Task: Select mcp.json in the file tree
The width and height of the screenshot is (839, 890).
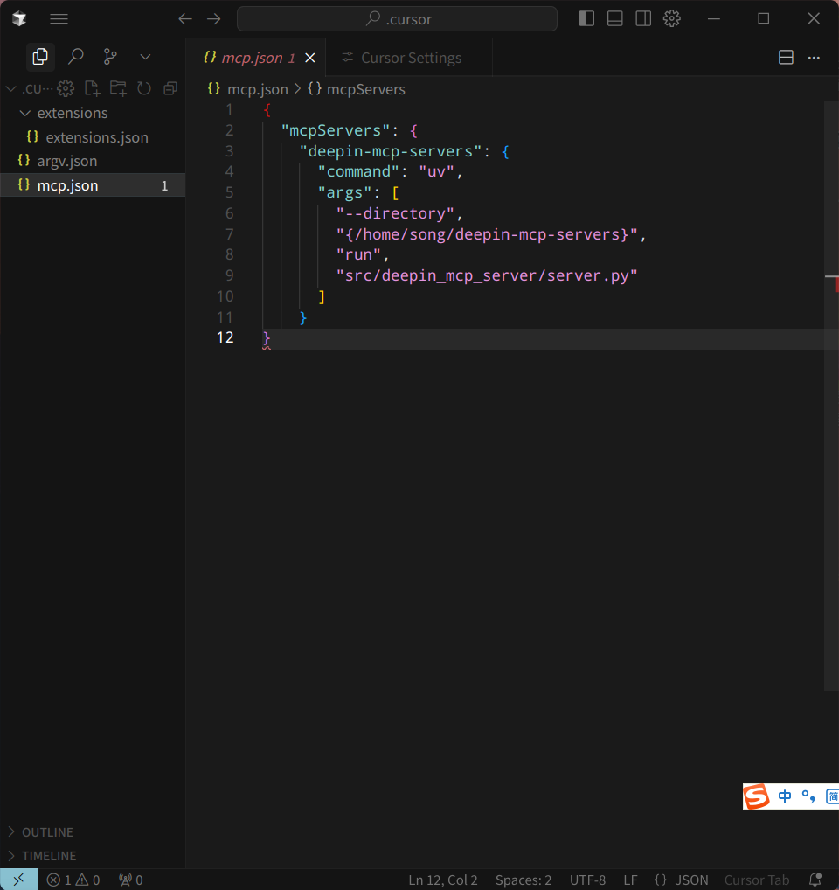Action: [x=93, y=185]
